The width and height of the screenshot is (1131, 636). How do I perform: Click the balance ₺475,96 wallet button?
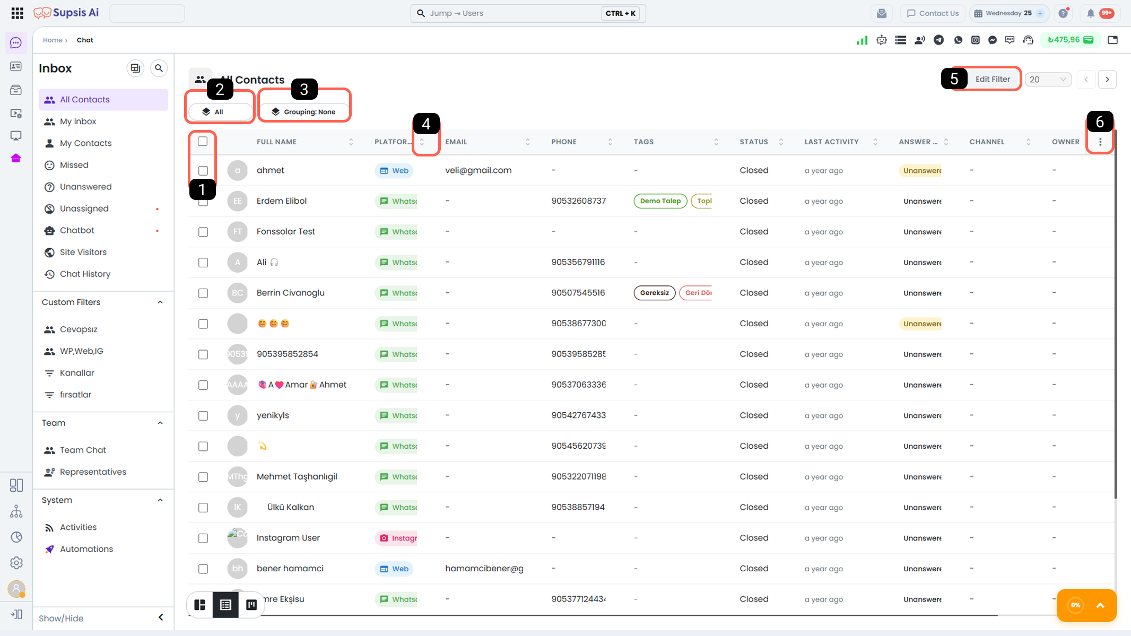1070,40
